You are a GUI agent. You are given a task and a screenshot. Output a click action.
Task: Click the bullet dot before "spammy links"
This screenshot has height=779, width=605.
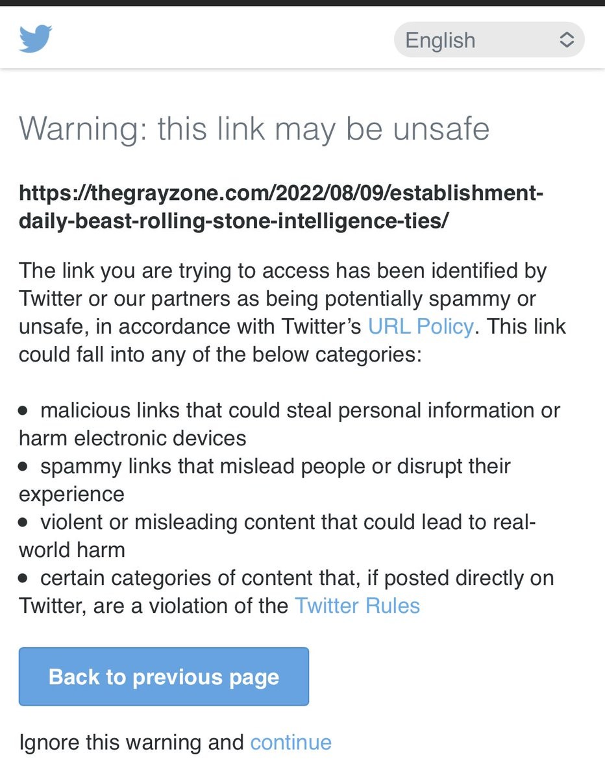pos(23,467)
